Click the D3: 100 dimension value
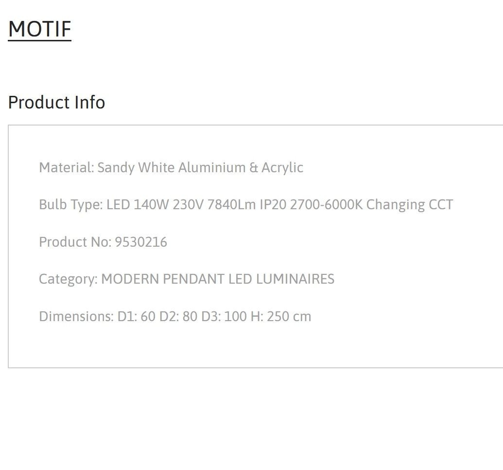Image resolution: width=503 pixels, height=470 pixels. [x=224, y=316]
